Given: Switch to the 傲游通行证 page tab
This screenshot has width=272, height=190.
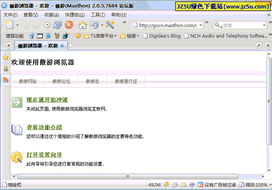Looking at the screenshot, I should click(126, 81).
